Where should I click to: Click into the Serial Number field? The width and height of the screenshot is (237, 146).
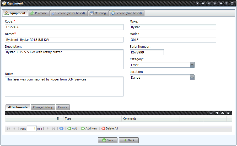point(147,52)
